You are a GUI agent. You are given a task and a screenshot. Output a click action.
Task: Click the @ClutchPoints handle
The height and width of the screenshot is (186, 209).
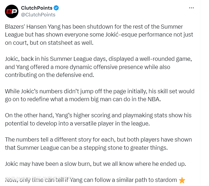(38, 15)
